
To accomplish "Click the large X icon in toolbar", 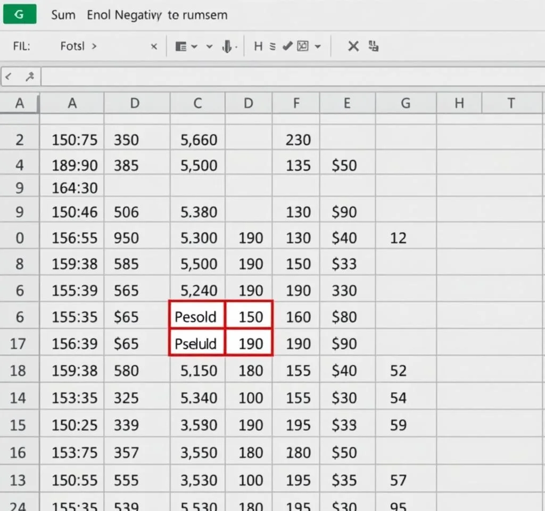I will tap(353, 47).
